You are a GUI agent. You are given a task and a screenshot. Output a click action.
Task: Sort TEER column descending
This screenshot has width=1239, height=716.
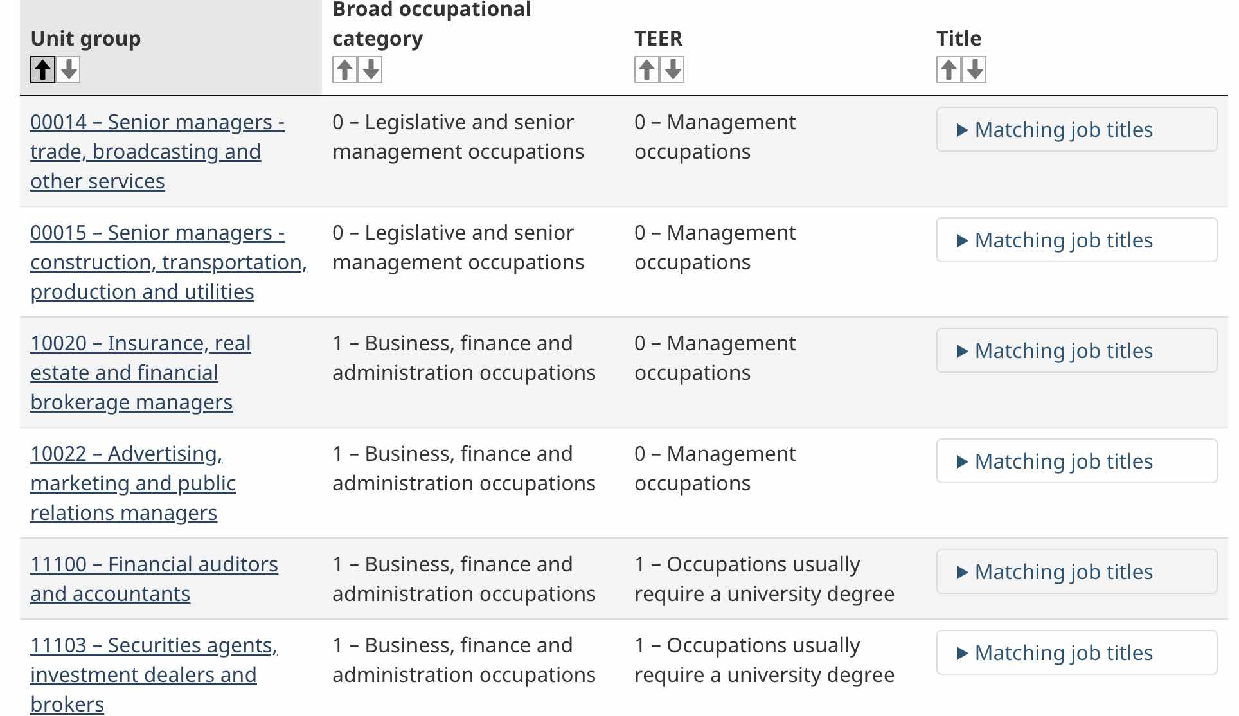point(673,69)
